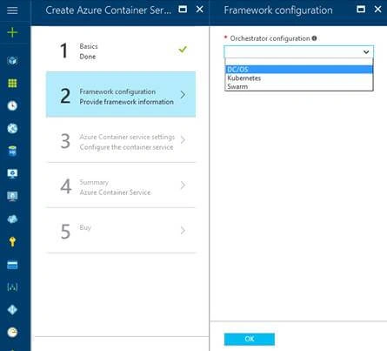Open step 2 Framework configuration
Image resolution: width=387 pixels, height=351 pixels.
[121, 94]
